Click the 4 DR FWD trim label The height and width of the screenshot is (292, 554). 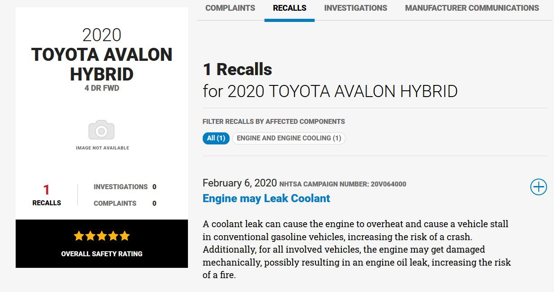click(102, 88)
